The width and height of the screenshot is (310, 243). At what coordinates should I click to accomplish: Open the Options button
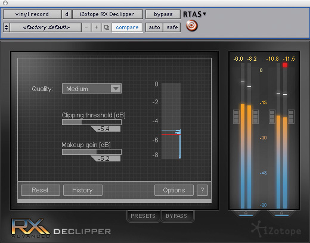pos(174,190)
